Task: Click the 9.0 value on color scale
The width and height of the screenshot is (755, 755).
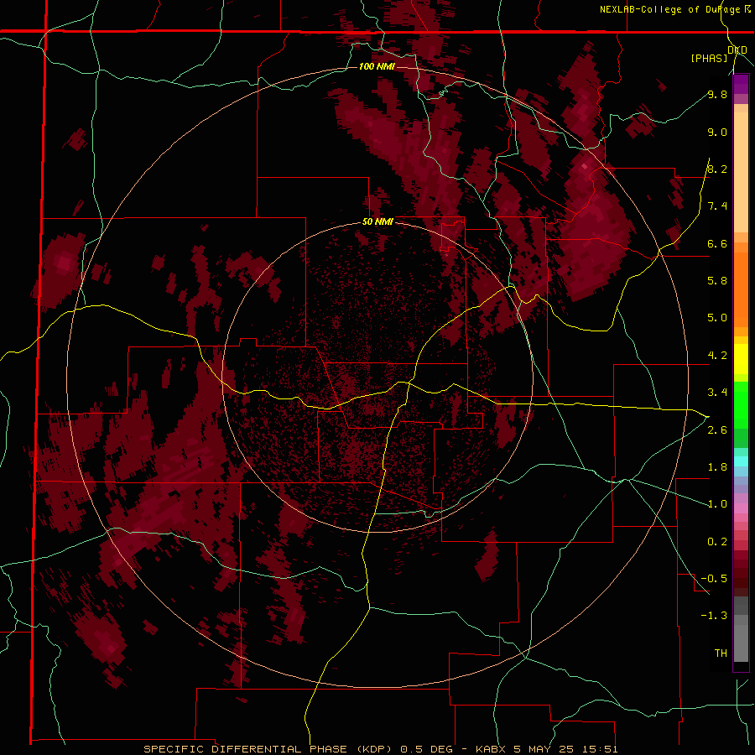Action: pos(717,133)
